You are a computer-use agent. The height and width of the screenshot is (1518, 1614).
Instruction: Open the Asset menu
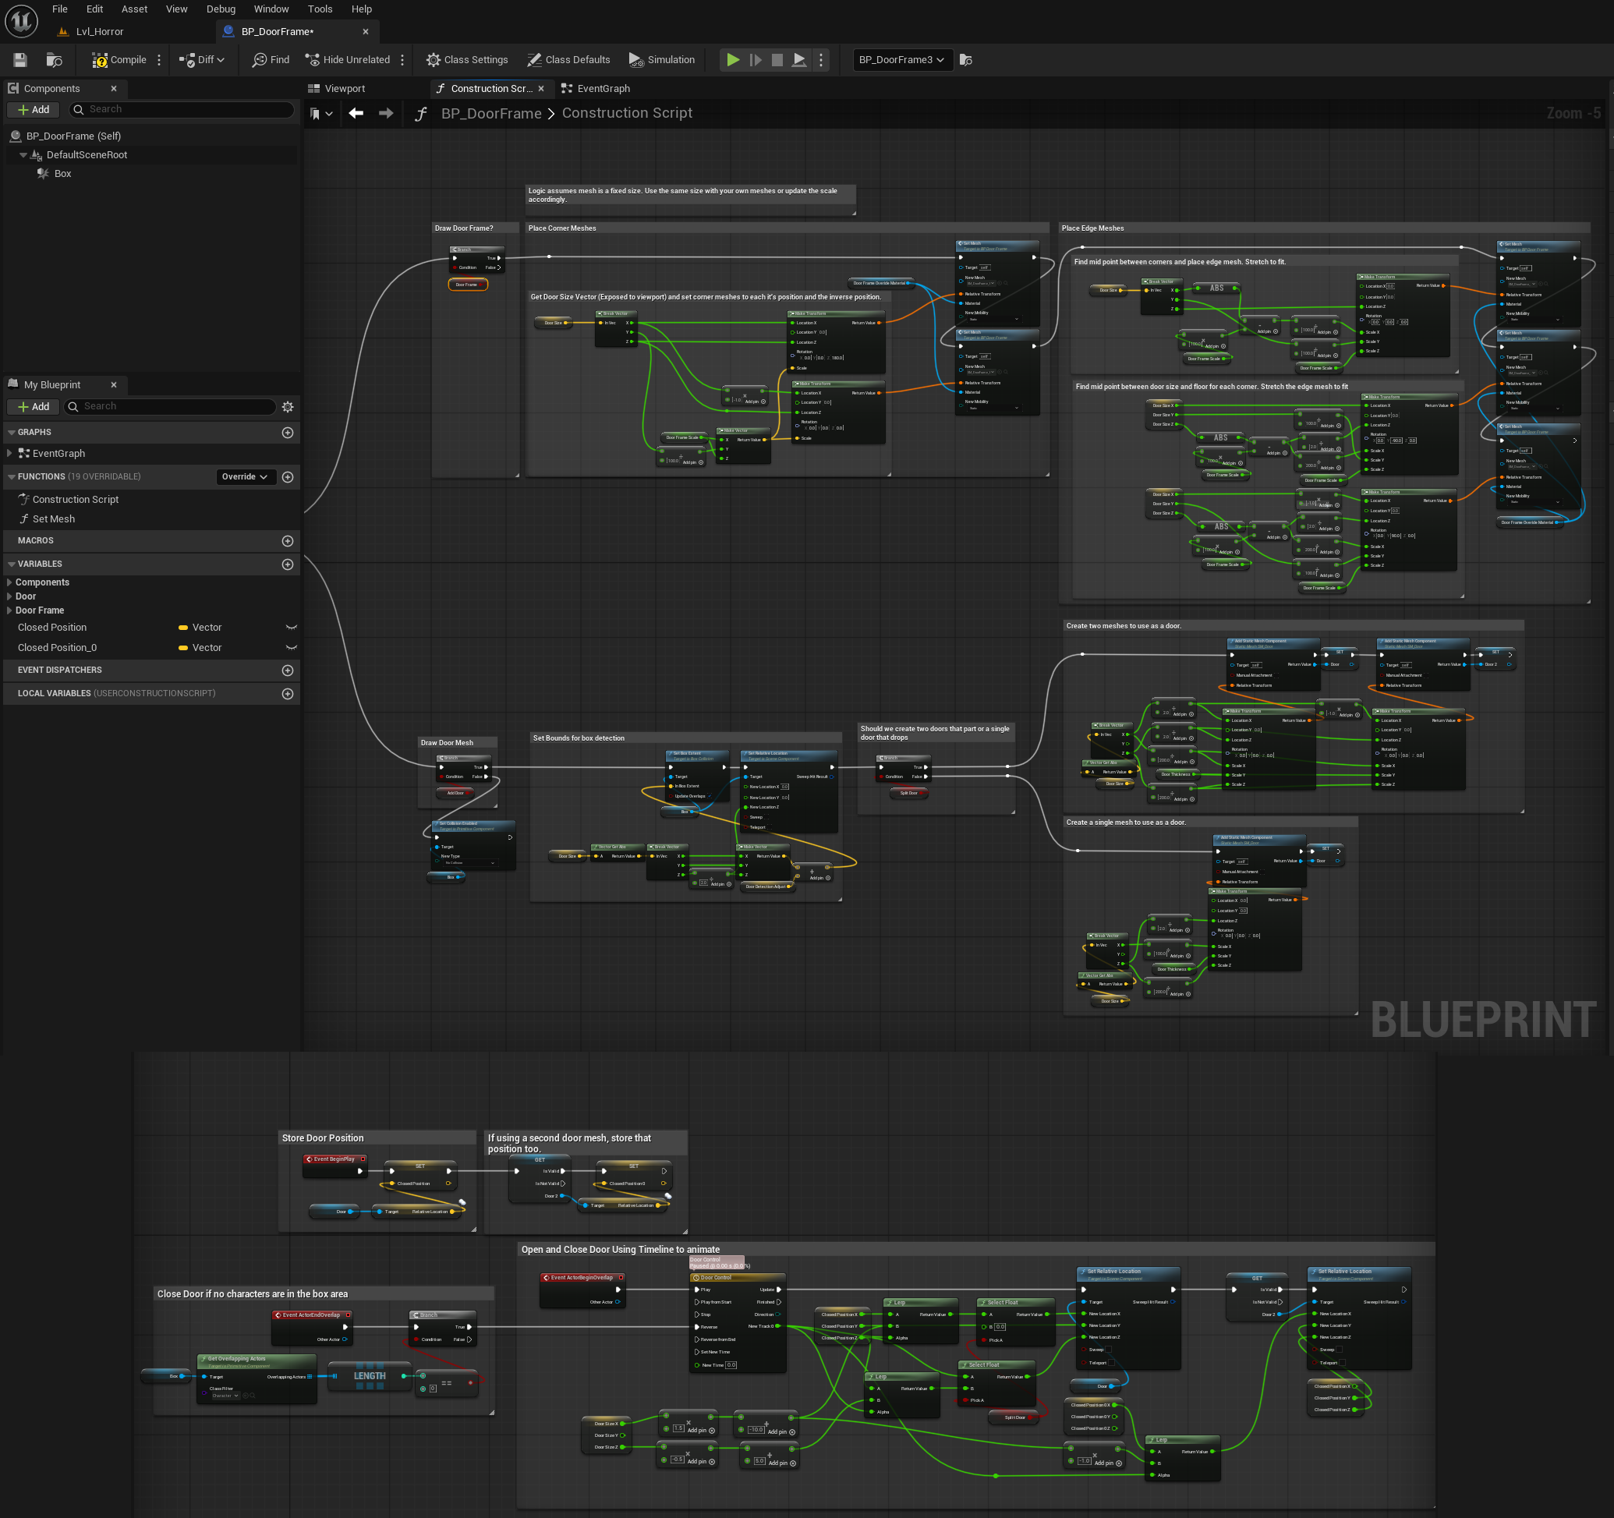pyautogui.click(x=135, y=9)
